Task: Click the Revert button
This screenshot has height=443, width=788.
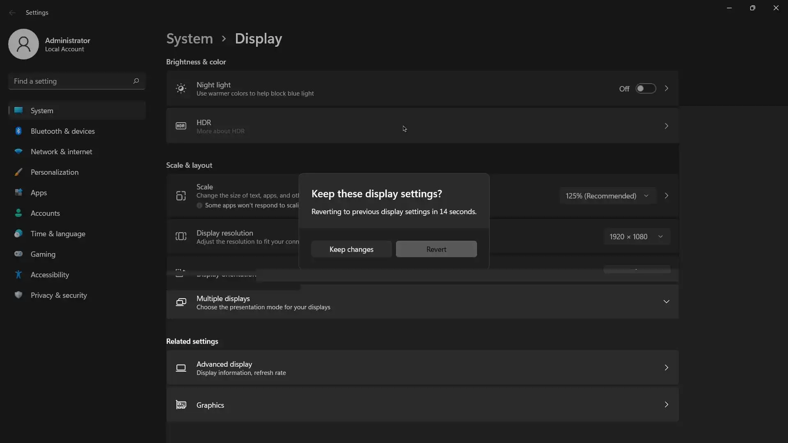Action: point(436,249)
